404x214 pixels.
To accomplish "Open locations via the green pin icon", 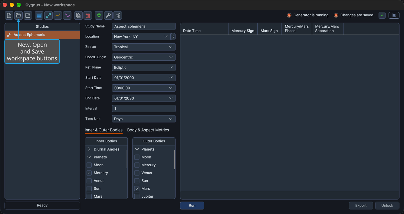I will coord(99,15).
